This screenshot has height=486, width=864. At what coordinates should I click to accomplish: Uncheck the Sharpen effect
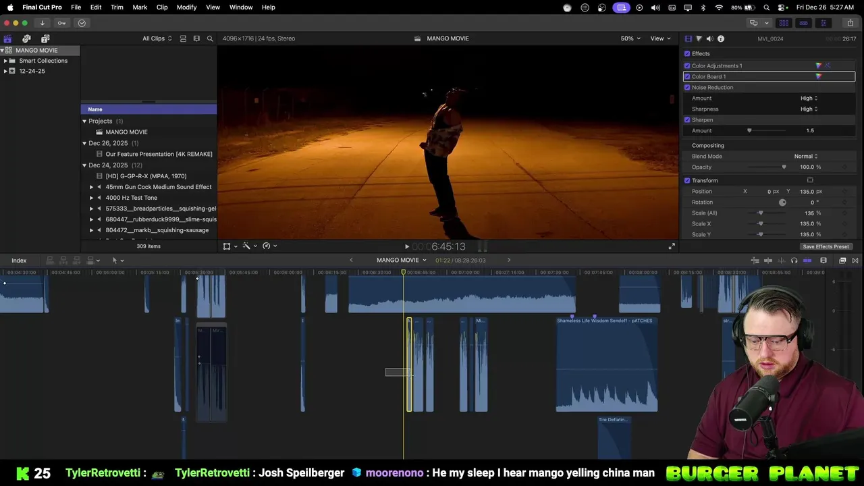point(687,119)
